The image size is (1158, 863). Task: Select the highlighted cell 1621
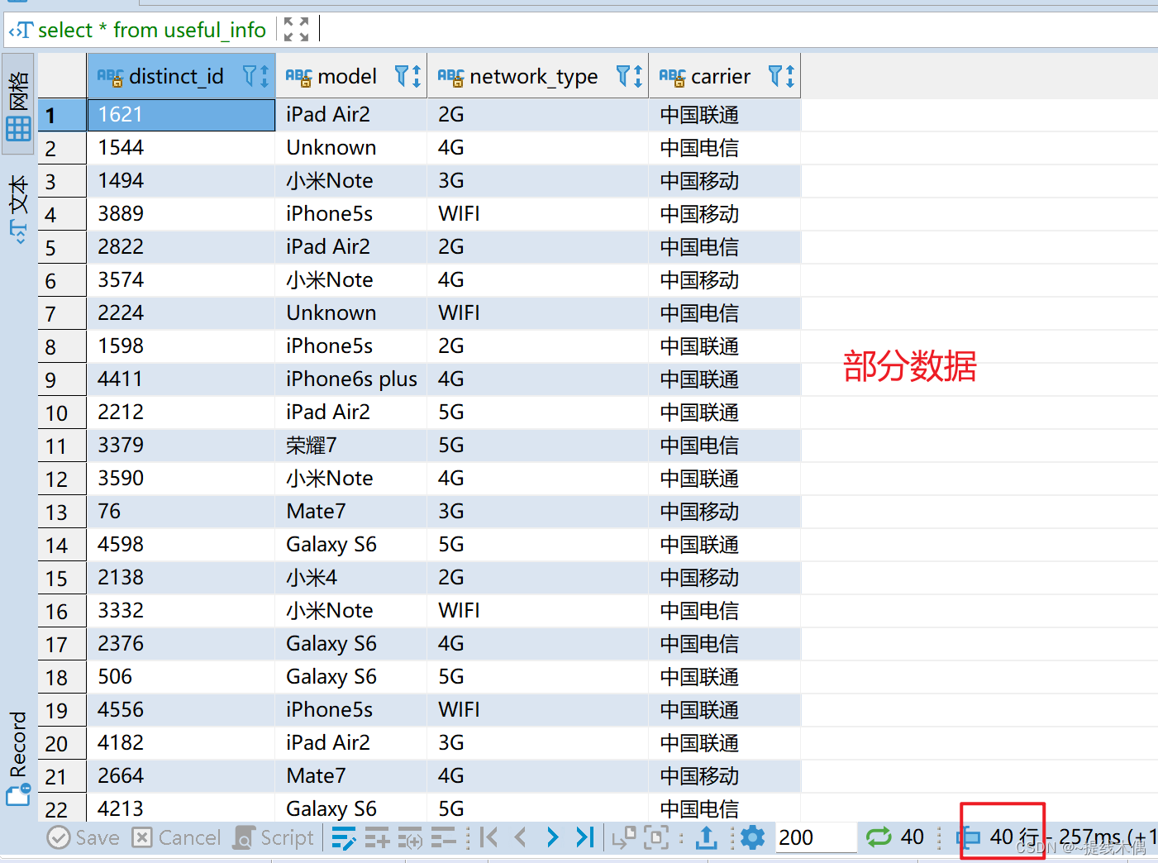click(181, 115)
